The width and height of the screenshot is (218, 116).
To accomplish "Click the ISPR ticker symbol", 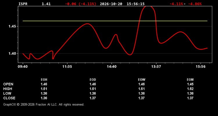I will point(23,4).
